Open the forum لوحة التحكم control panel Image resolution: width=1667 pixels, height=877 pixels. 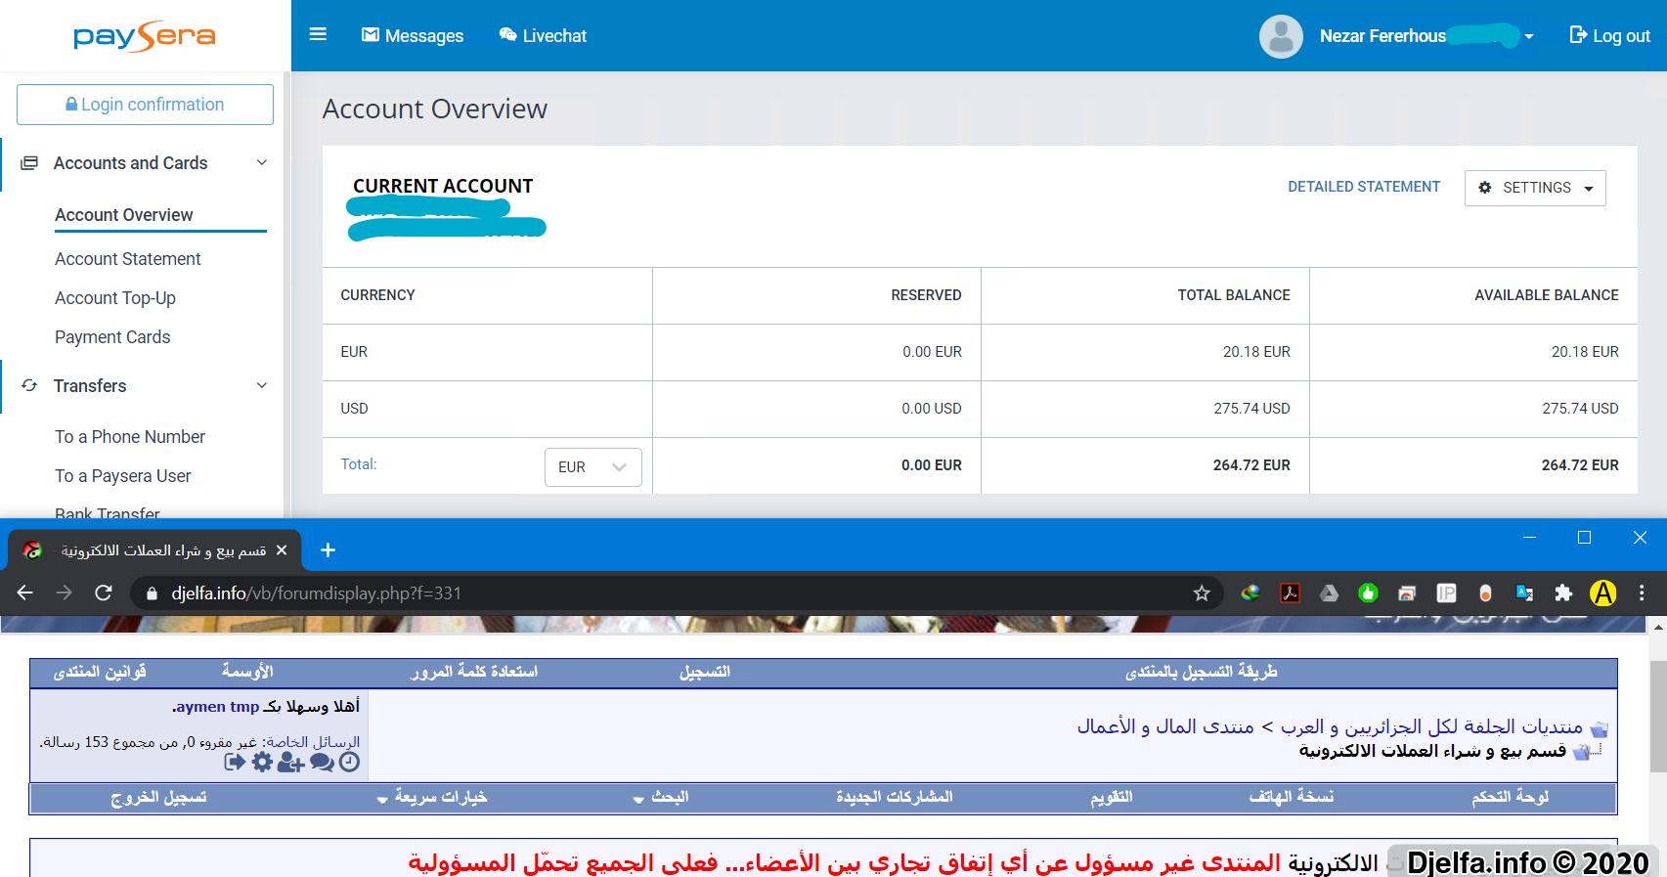tap(1511, 798)
